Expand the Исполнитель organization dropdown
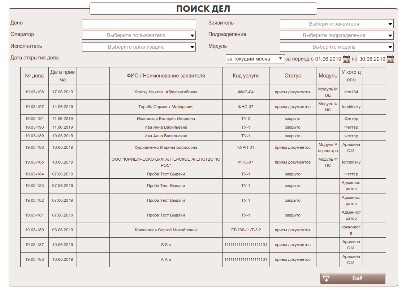This screenshot has height=290, width=406. point(139,47)
